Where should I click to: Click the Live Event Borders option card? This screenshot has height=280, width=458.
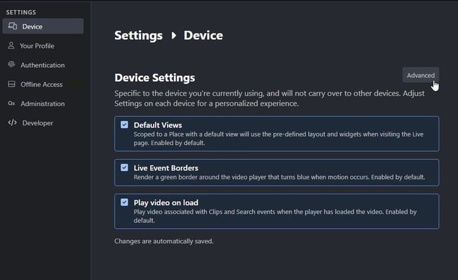[277, 172]
